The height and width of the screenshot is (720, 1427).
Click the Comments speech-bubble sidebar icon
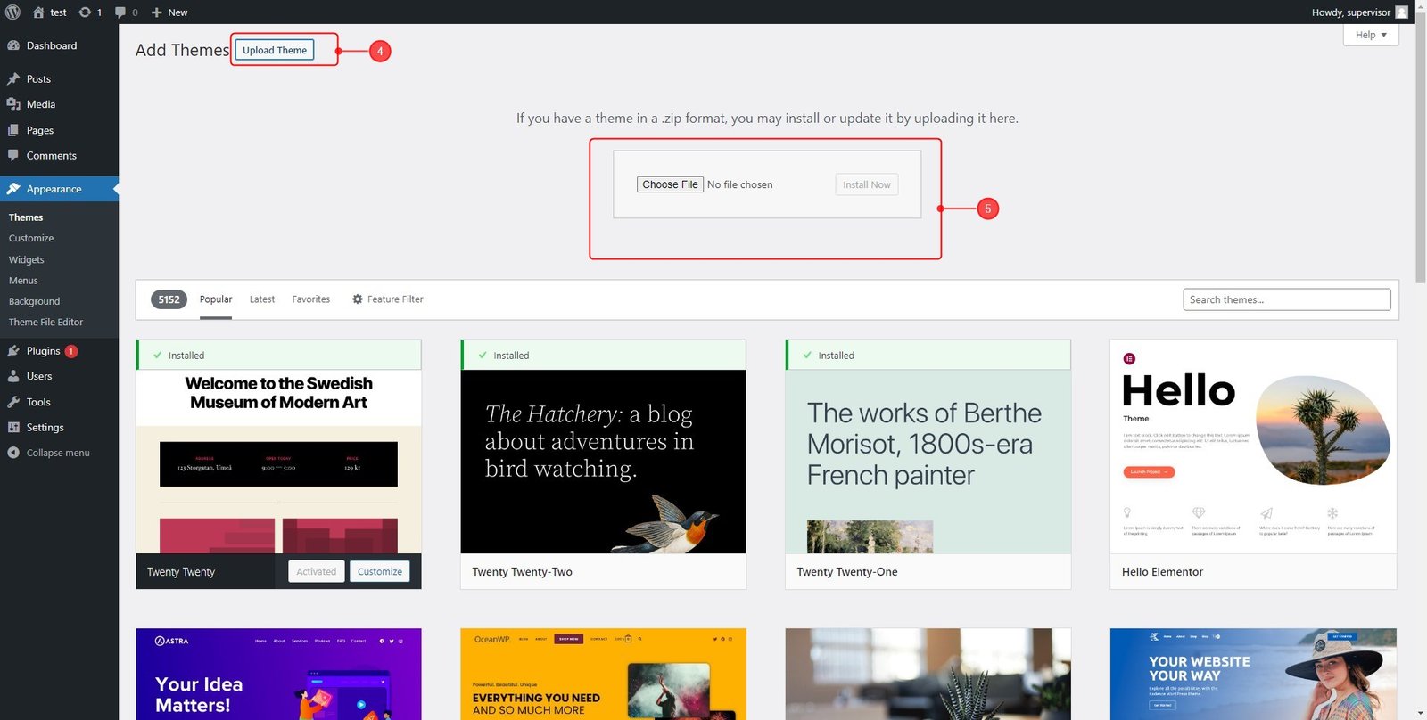coord(13,155)
